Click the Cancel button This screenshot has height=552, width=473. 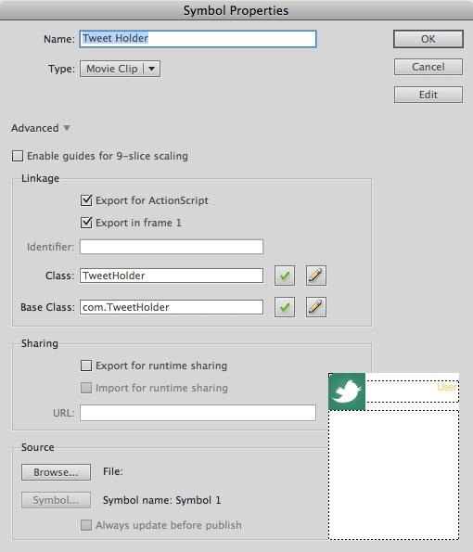[428, 67]
